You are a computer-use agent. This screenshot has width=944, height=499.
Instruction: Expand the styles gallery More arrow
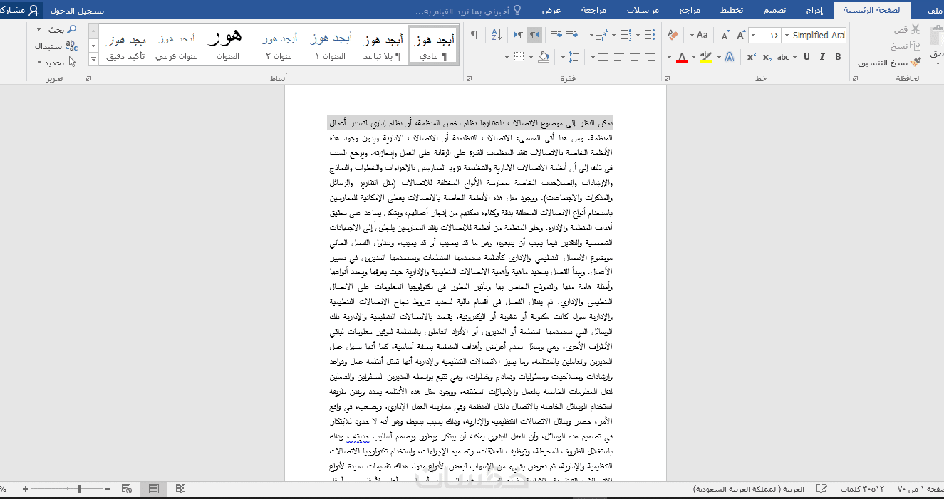93,60
